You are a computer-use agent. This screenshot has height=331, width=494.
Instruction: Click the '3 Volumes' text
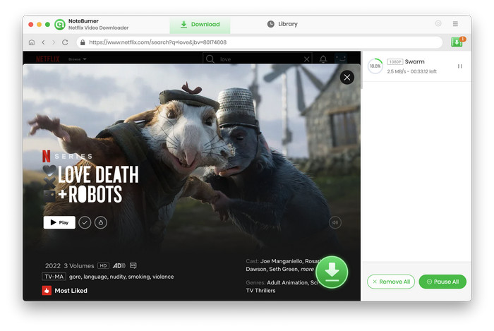tap(79, 266)
